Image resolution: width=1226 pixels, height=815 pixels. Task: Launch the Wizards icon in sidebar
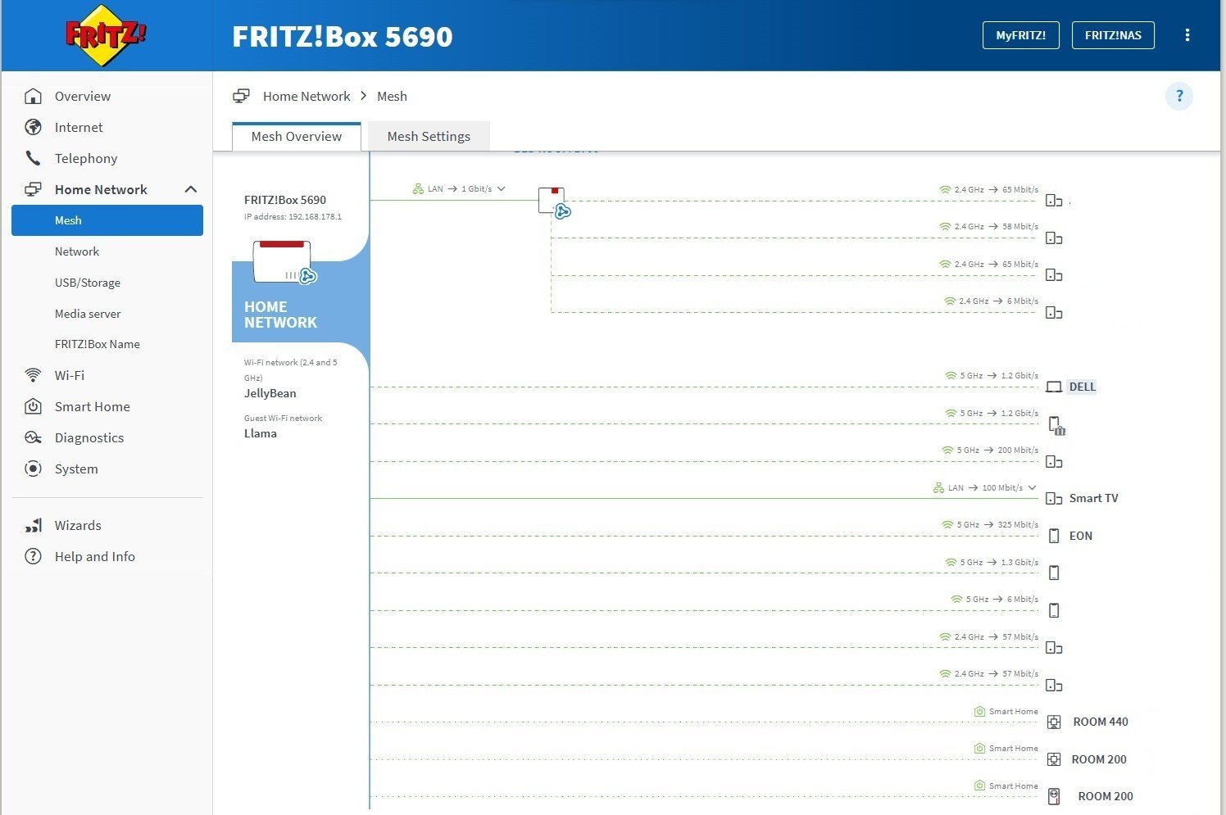(x=33, y=525)
